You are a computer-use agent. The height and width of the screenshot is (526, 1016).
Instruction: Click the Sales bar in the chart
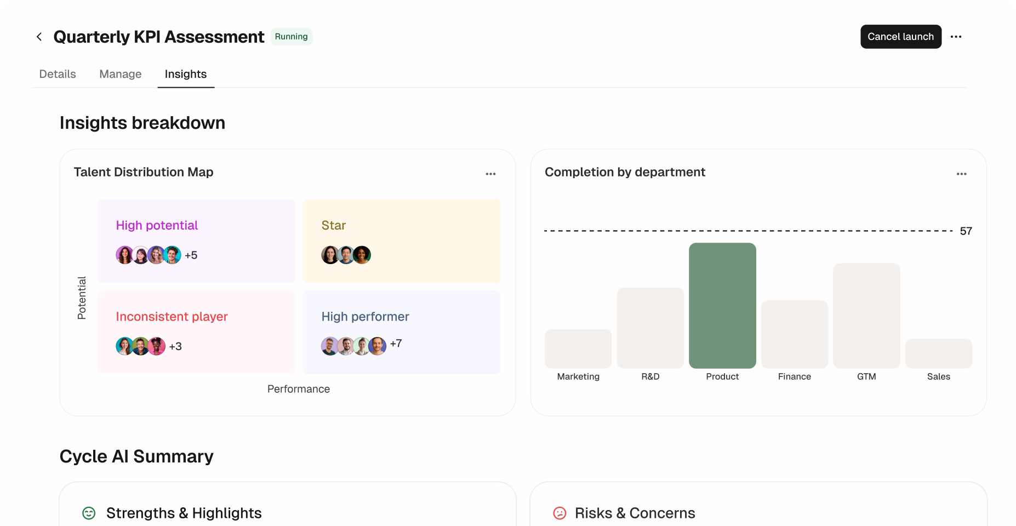coord(939,353)
